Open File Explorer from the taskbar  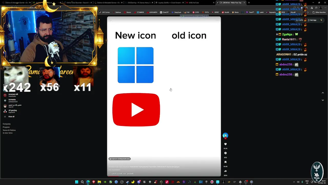tap(99, 182)
